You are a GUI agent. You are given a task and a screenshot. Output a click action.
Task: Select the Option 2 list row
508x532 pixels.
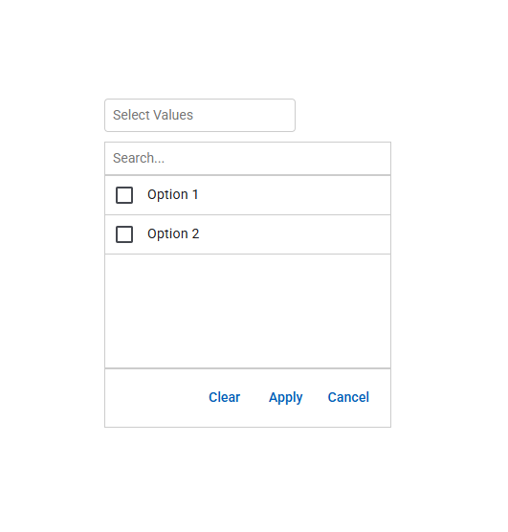point(248,234)
